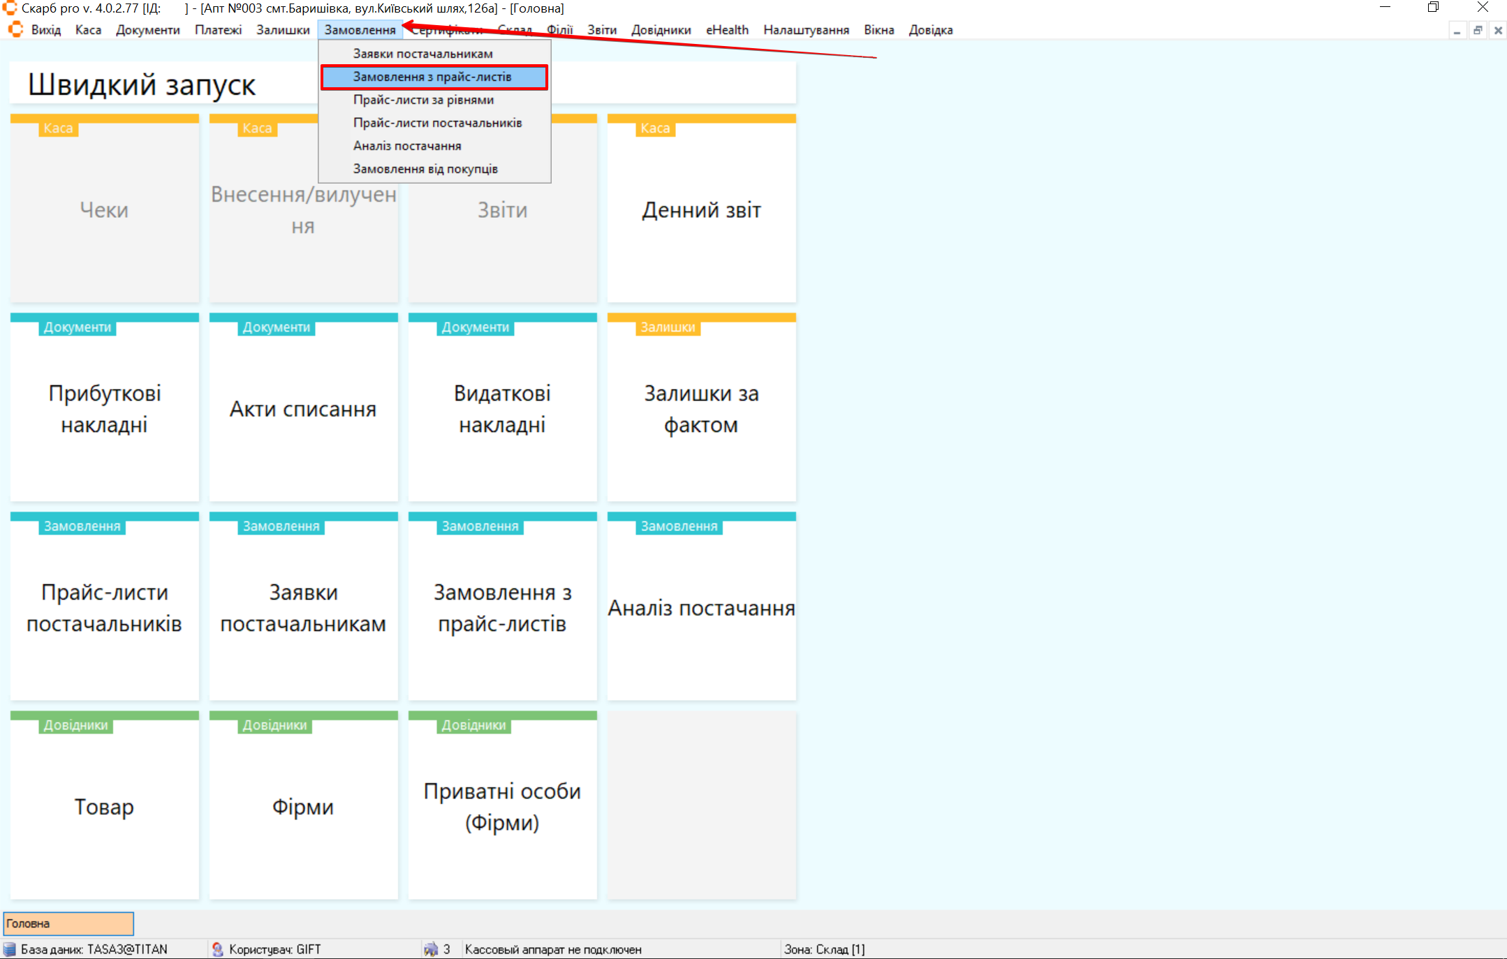Restore the inner MDI child window

tap(1478, 31)
